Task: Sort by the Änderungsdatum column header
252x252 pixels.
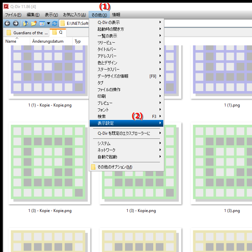Action: point(51,41)
